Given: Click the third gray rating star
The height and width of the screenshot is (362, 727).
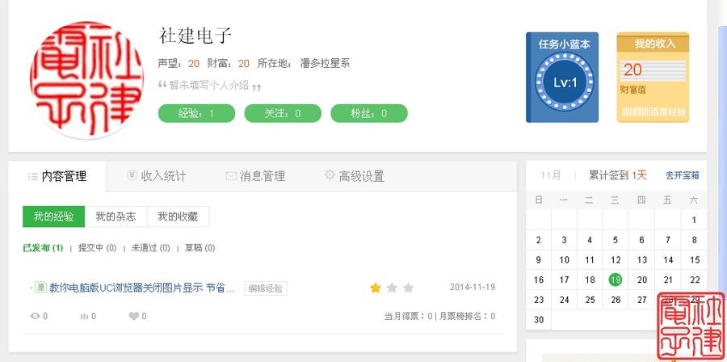Looking at the screenshot, I should [x=408, y=288].
